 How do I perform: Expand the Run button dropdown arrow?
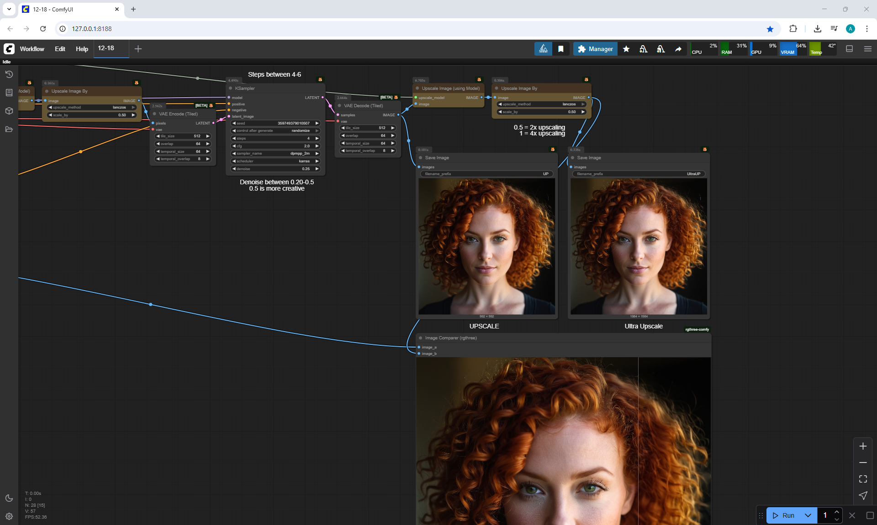point(808,515)
